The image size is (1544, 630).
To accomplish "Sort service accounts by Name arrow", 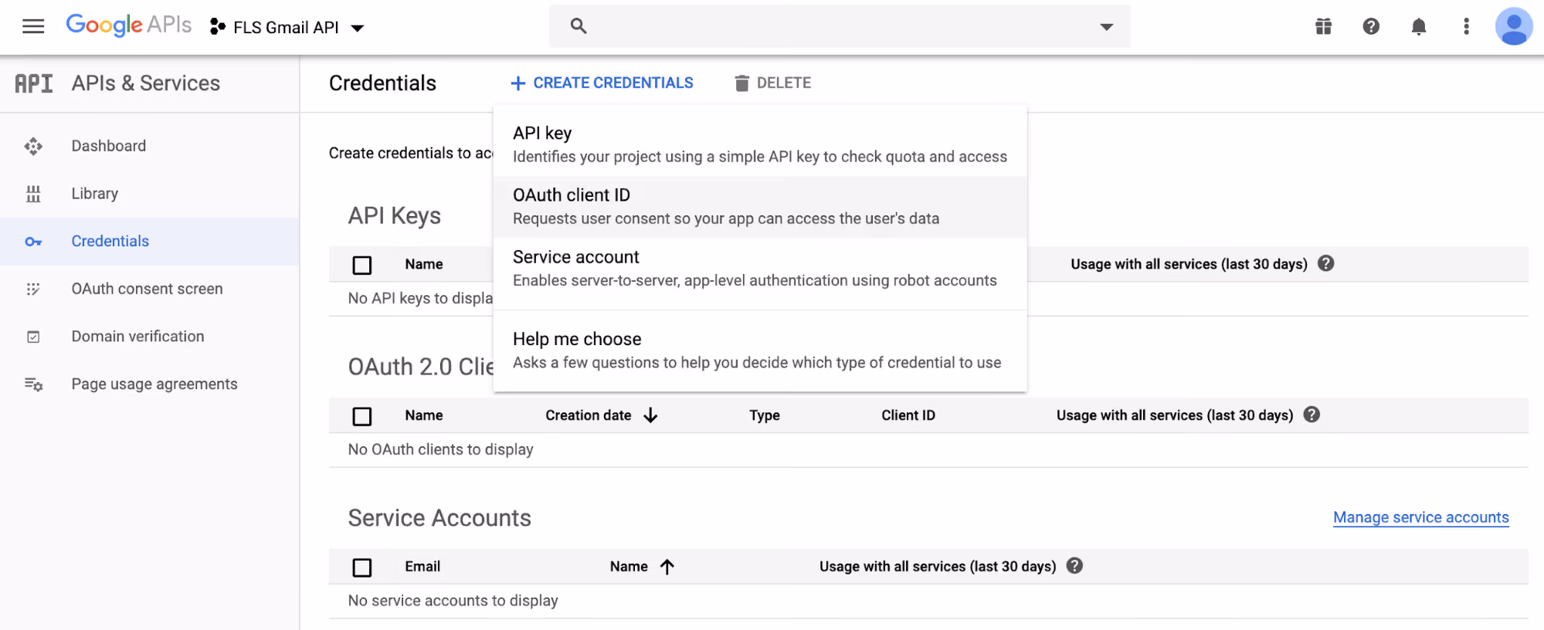I will (667, 567).
